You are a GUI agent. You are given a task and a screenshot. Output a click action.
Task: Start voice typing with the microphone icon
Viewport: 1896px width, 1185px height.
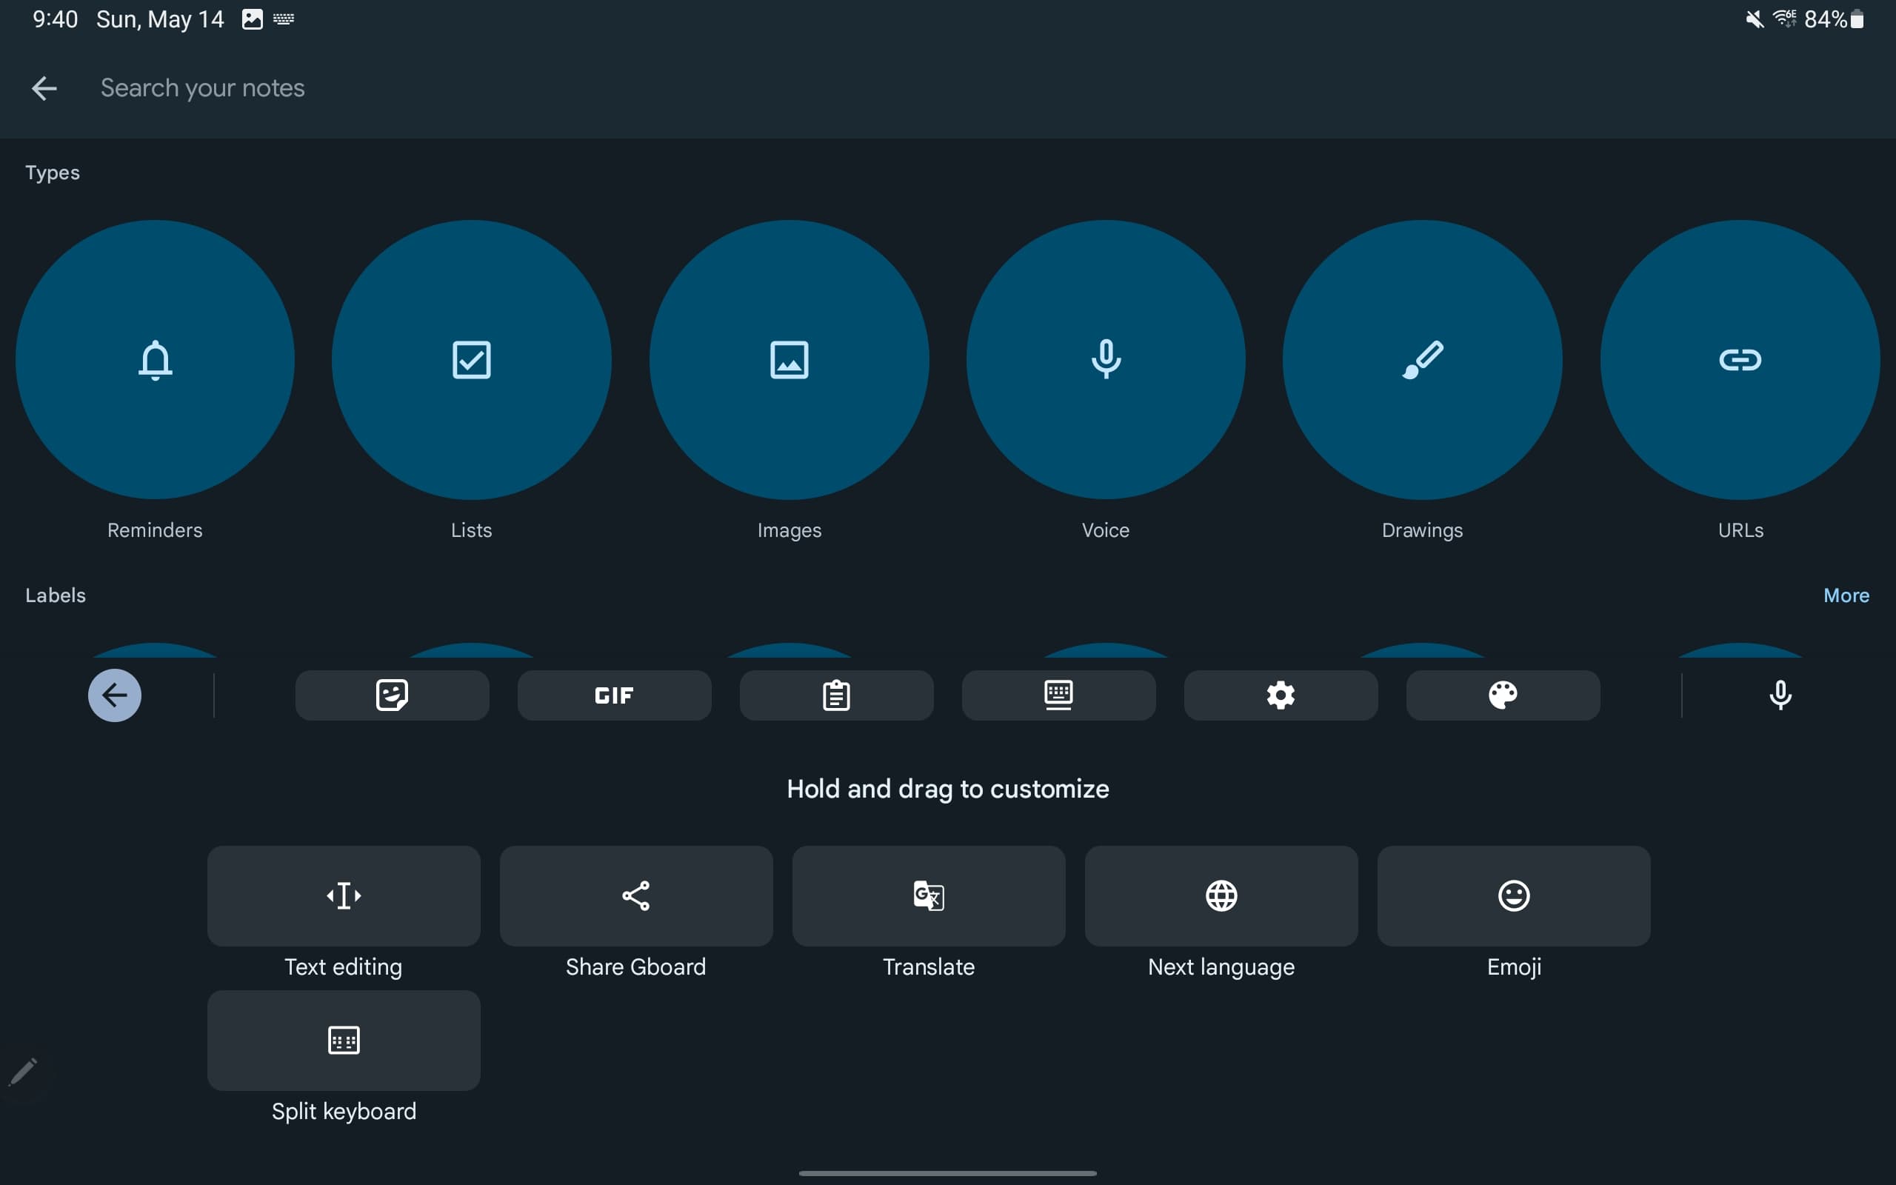coord(1780,695)
